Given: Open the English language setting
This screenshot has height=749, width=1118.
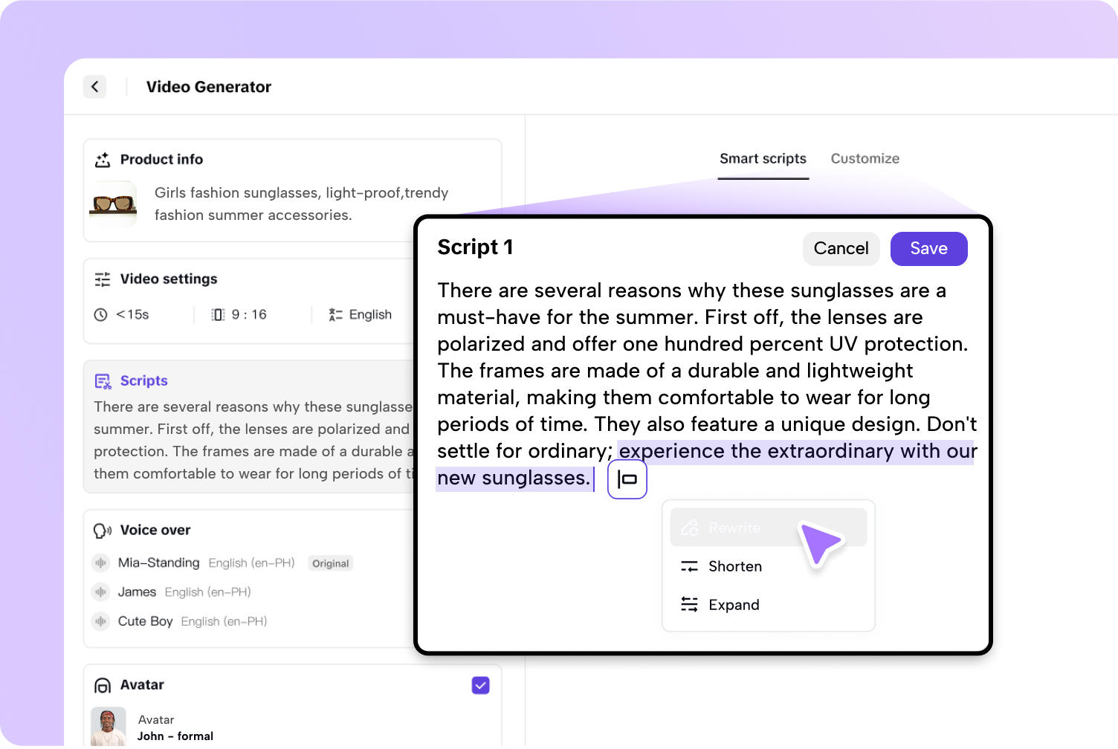Looking at the screenshot, I should [x=361, y=315].
